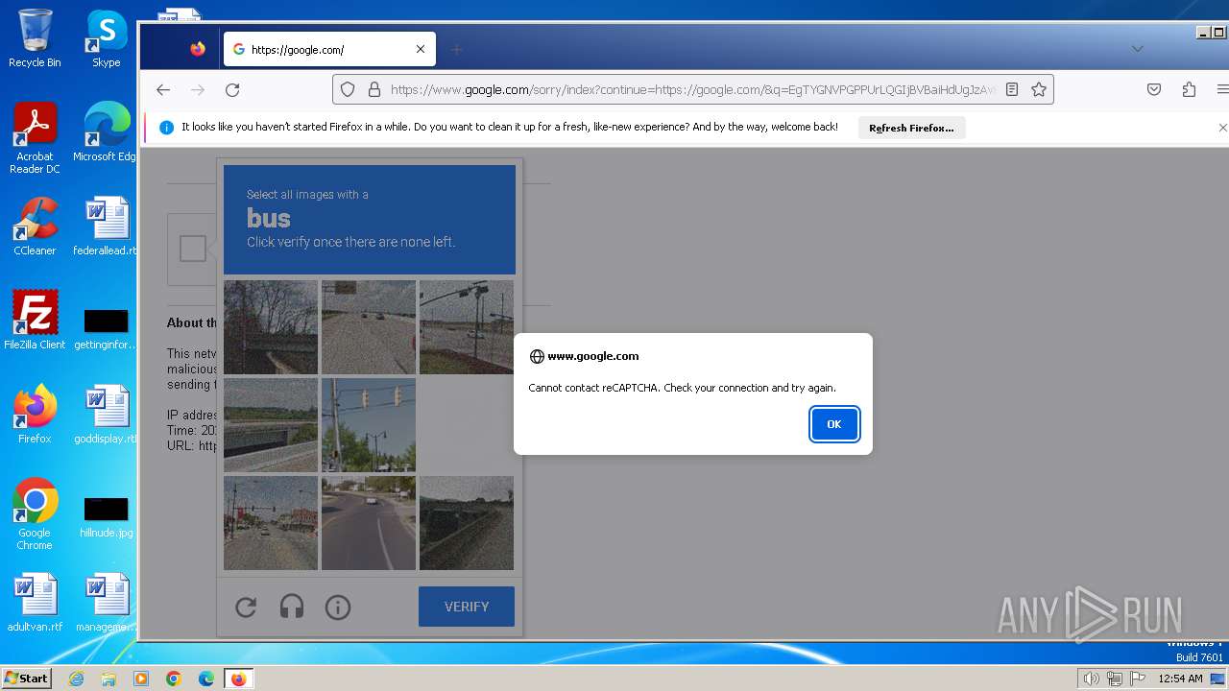Open captcha help via the info icon
The height and width of the screenshot is (691, 1229).
point(338,607)
